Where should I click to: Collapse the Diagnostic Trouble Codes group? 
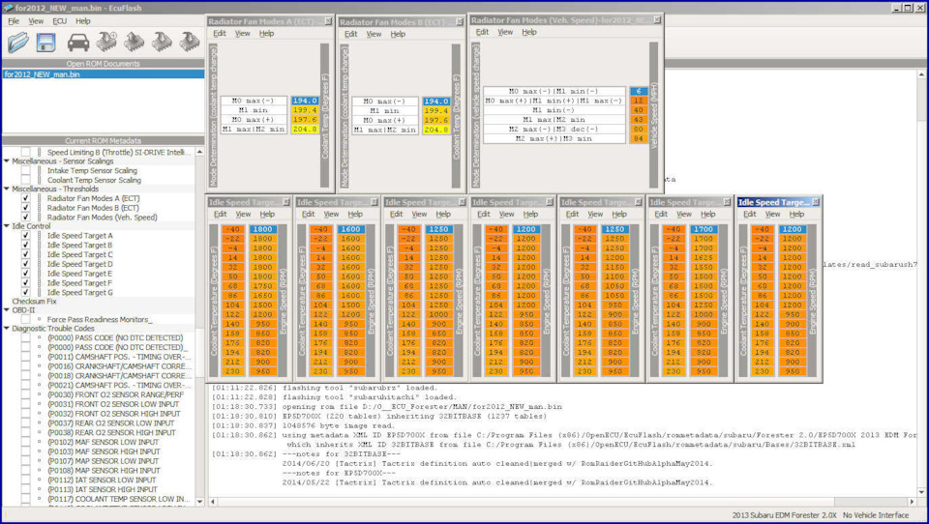[7, 329]
